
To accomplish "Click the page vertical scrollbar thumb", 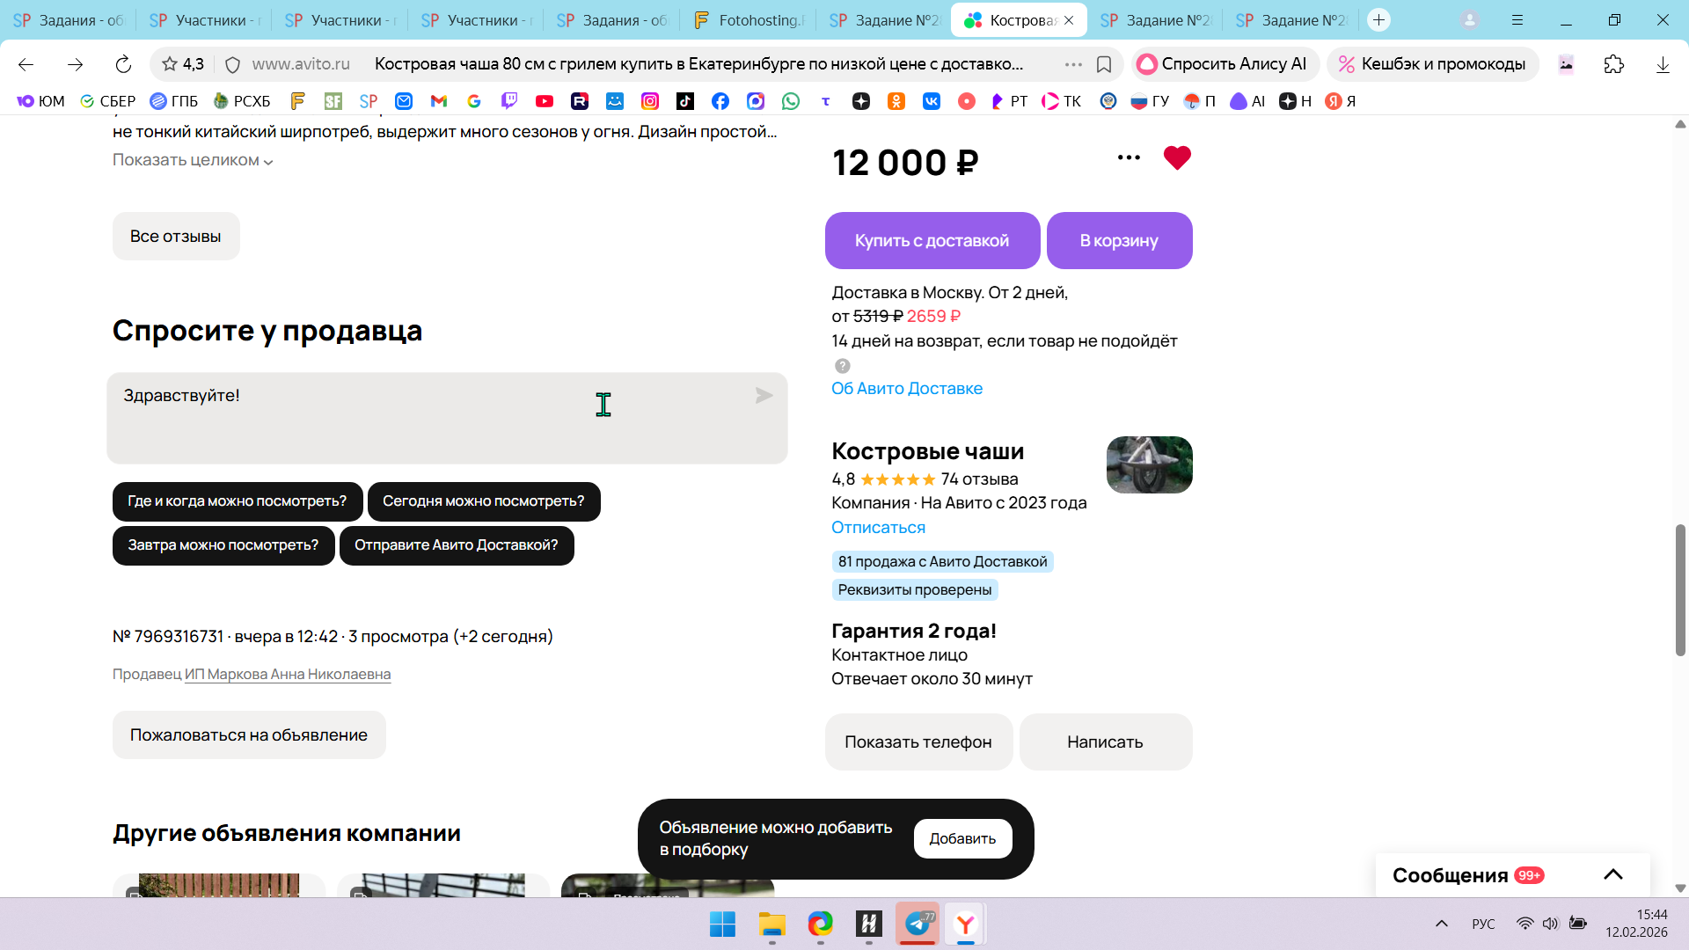I will (1680, 589).
